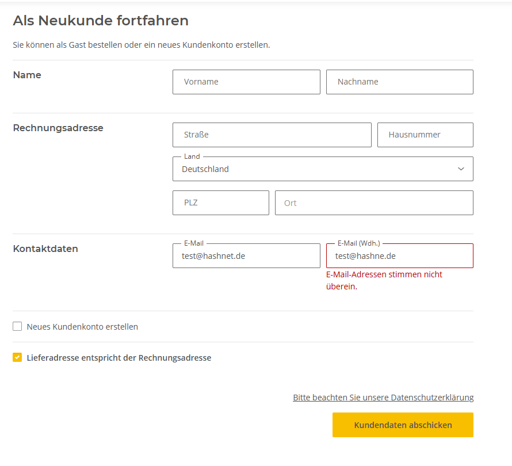Click the Als Neukunde fortfahren heading
Viewport: 512px width, 466px height.
click(101, 21)
